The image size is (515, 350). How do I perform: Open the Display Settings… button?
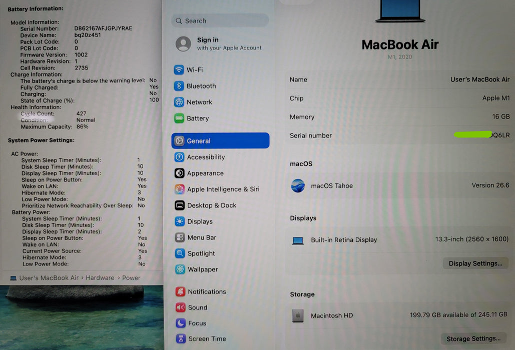click(x=475, y=263)
